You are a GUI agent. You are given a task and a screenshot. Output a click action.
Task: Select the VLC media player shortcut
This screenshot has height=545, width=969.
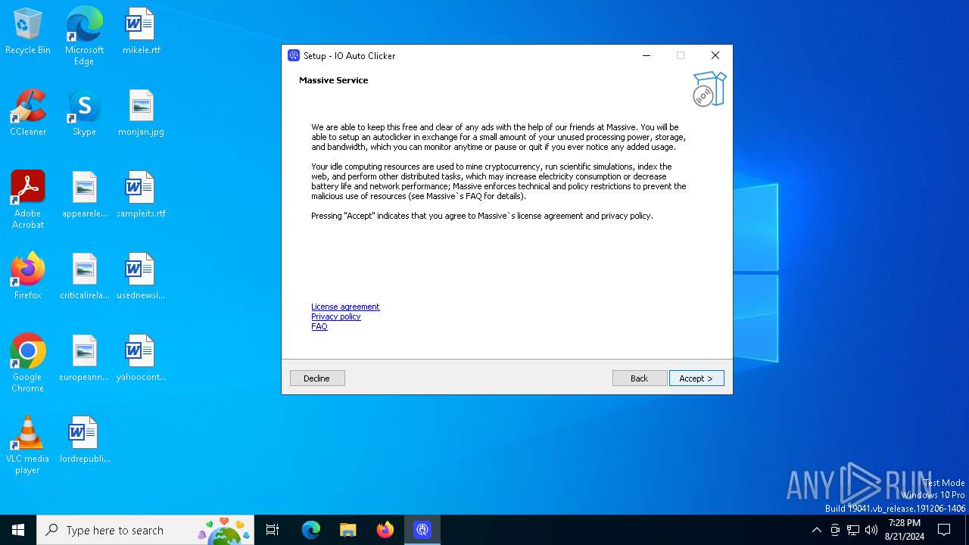[x=28, y=445]
